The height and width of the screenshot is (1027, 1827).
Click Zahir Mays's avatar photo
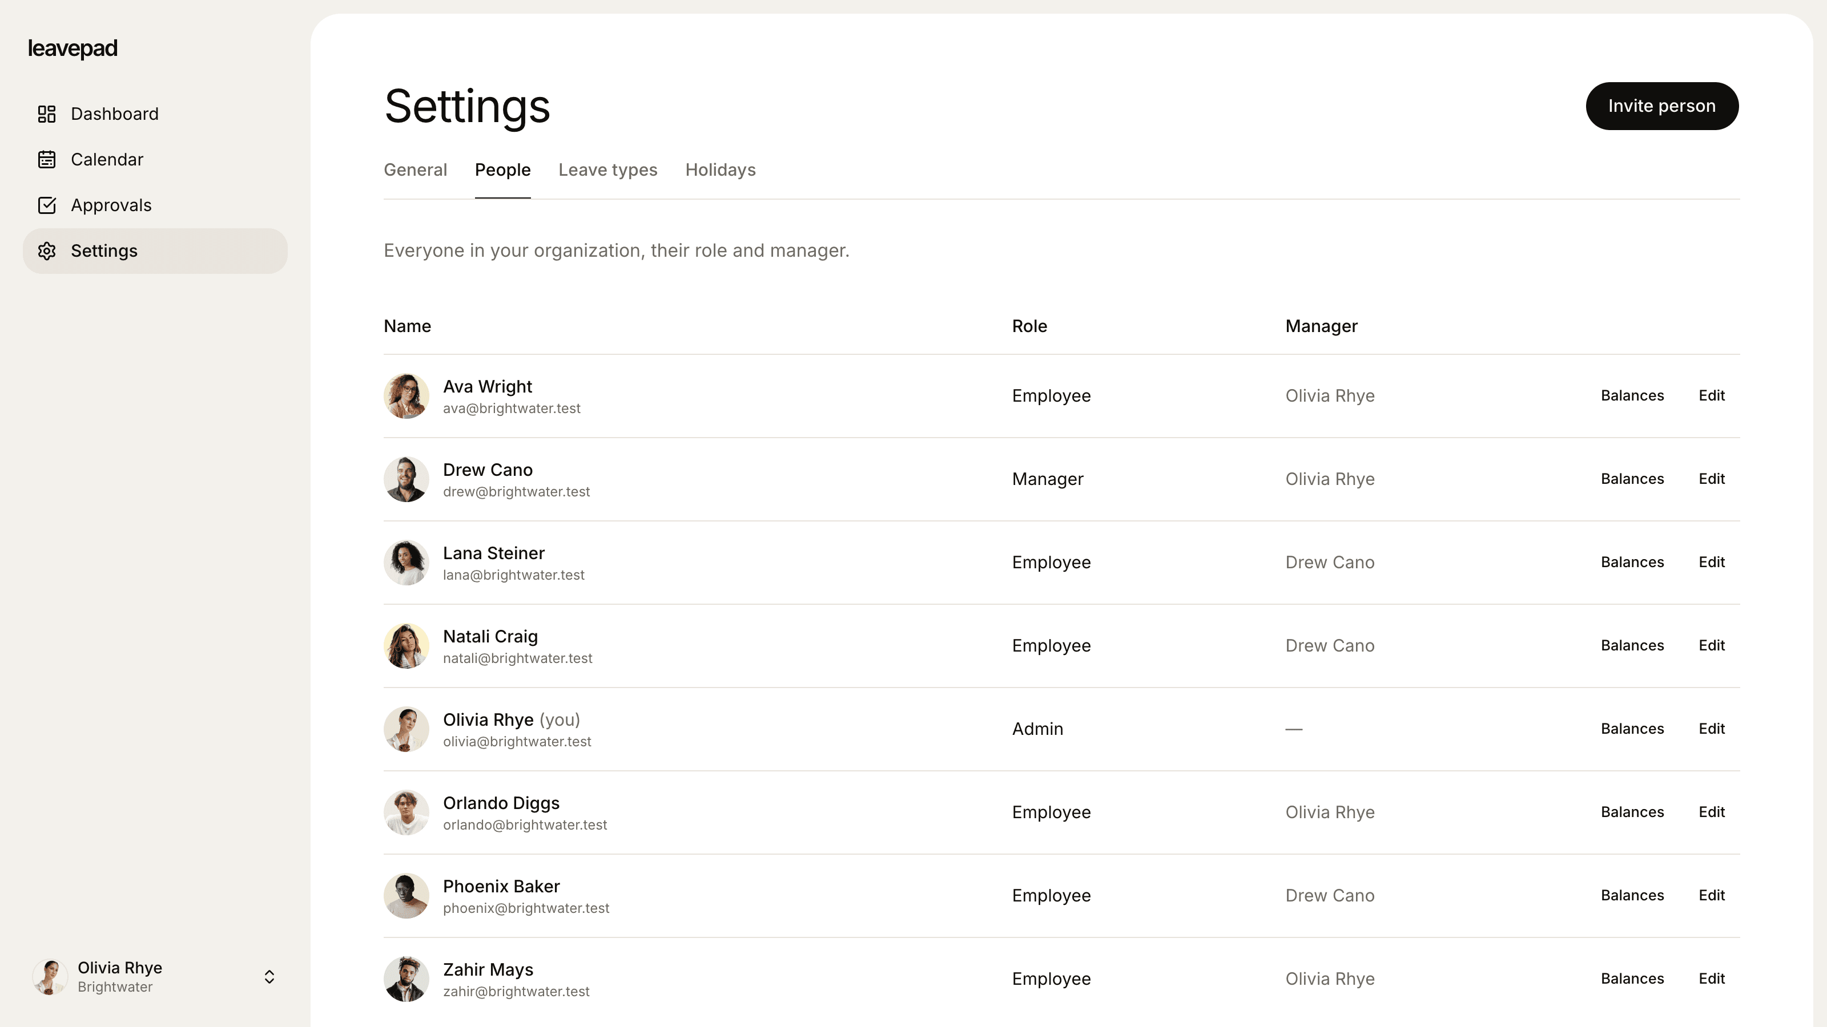pos(407,979)
